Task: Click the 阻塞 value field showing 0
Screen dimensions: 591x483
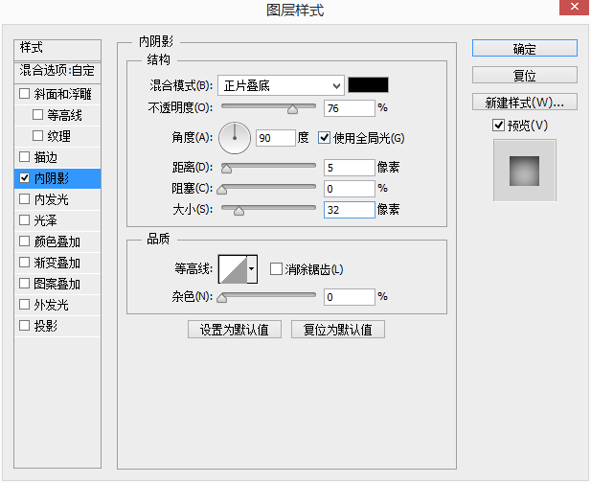Action: pos(349,189)
